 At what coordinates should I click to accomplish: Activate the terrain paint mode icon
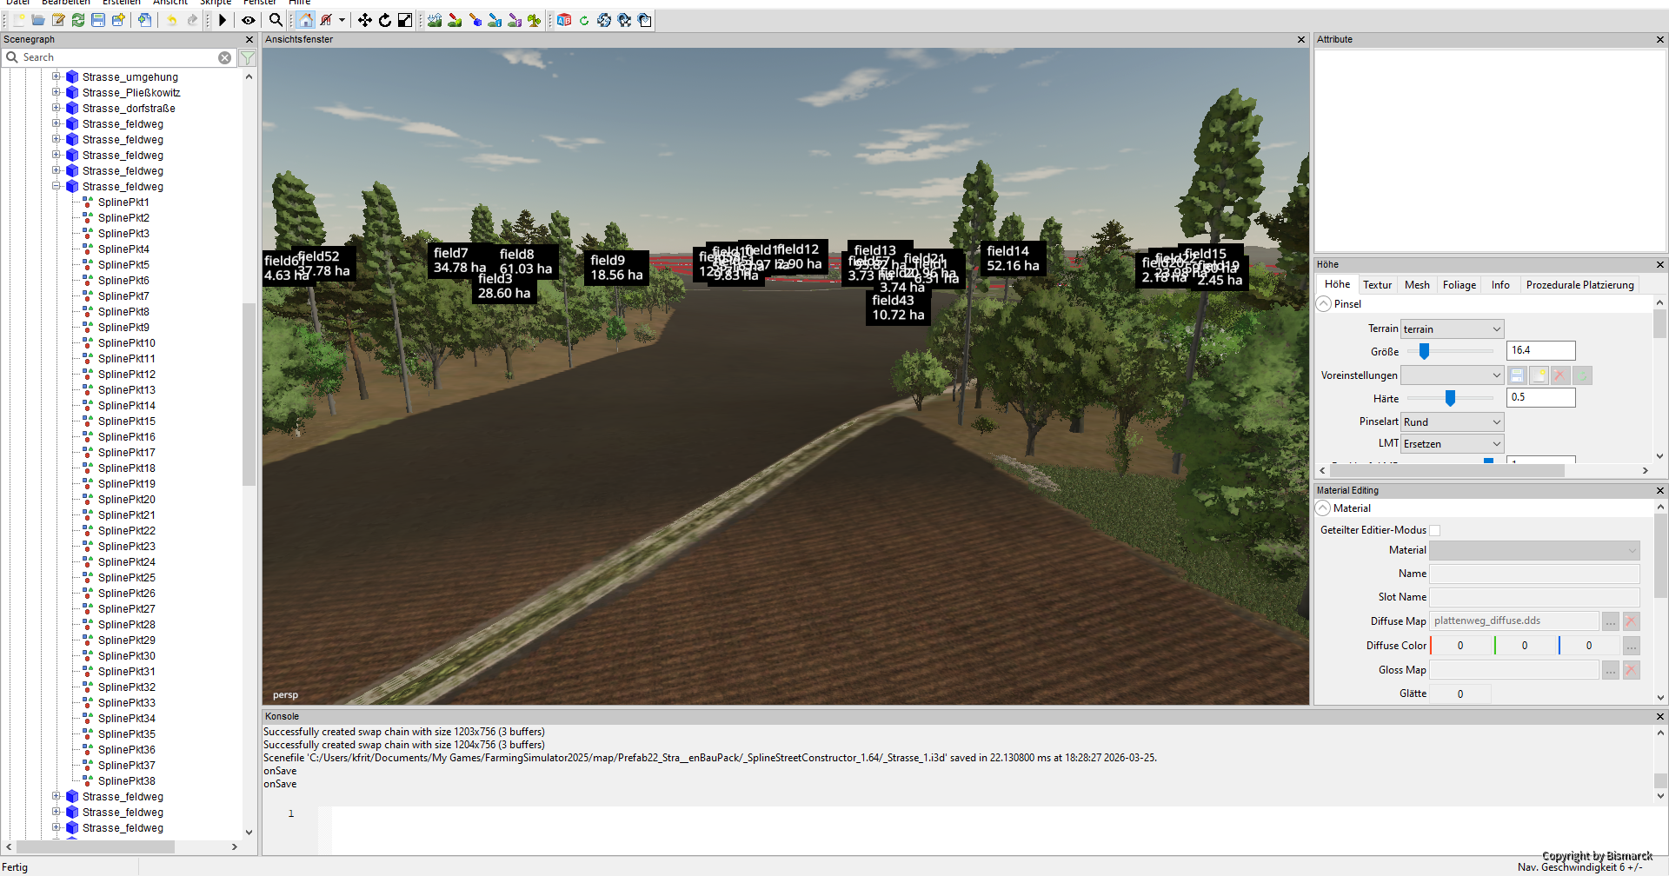455,20
